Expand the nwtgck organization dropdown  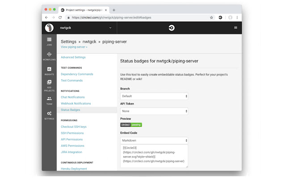point(110,28)
